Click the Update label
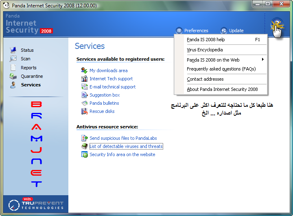293x216 pixels. tap(236, 31)
